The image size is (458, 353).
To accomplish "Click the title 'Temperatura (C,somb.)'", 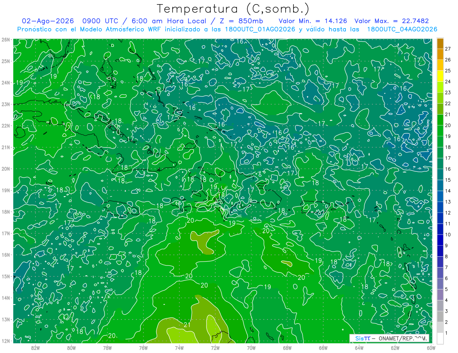I will [233, 9].
